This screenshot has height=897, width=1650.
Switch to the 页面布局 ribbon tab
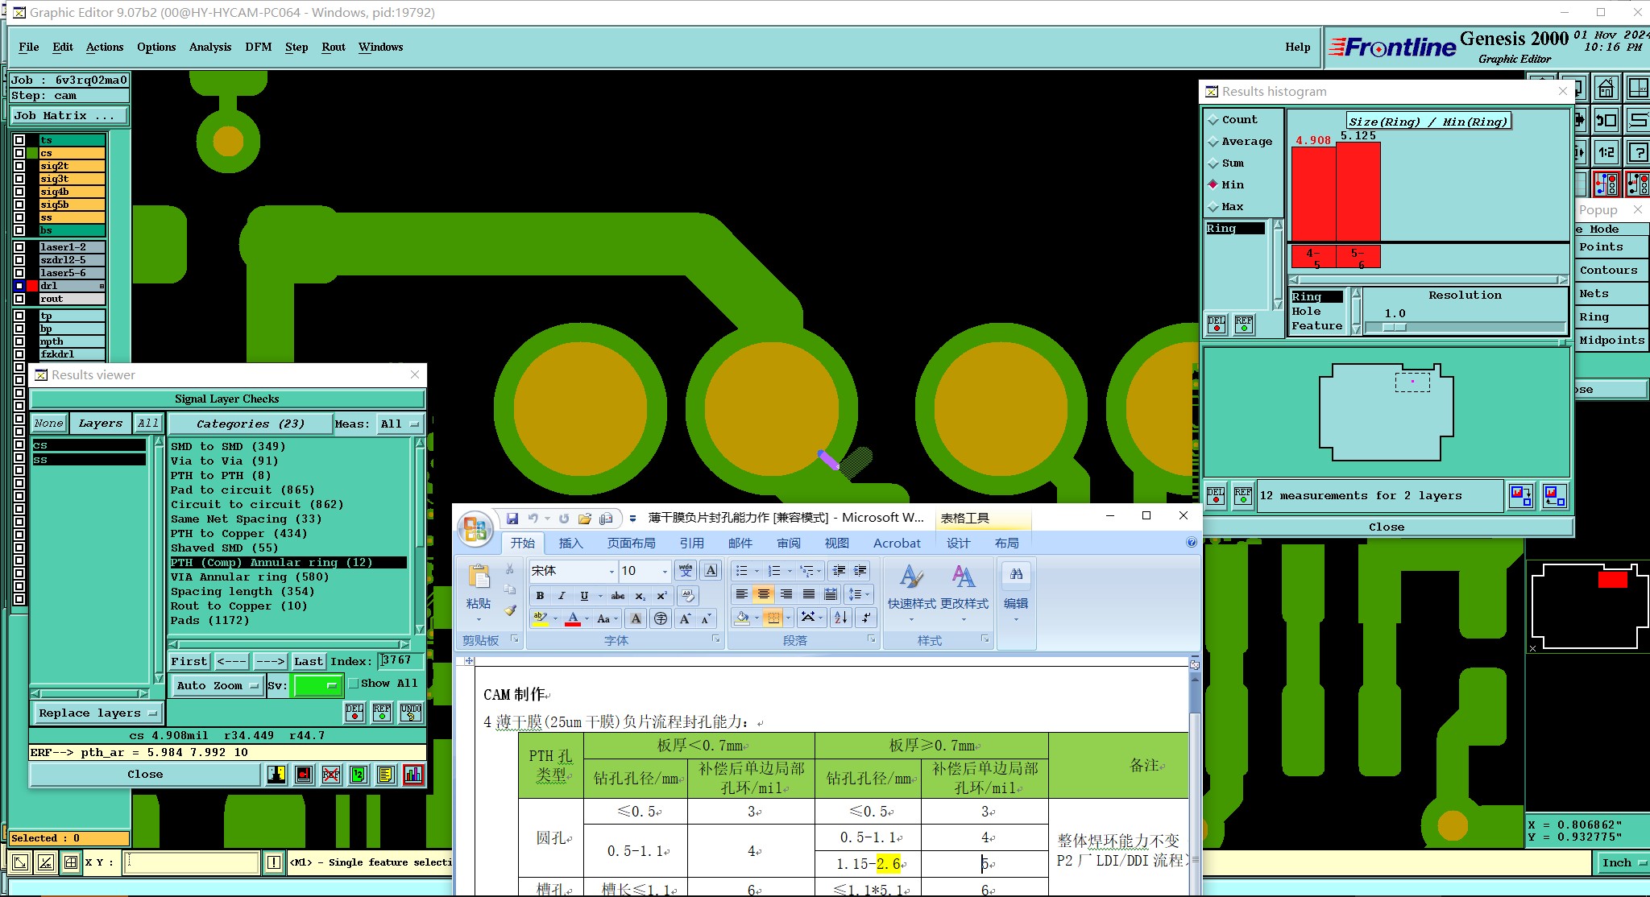click(631, 544)
